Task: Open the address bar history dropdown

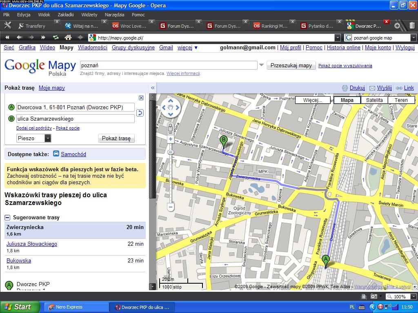Action: (x=338, y=38)
